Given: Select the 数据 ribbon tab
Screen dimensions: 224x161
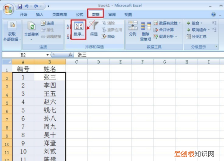Looking at the screenshot, I should click(x=96, y=15).
